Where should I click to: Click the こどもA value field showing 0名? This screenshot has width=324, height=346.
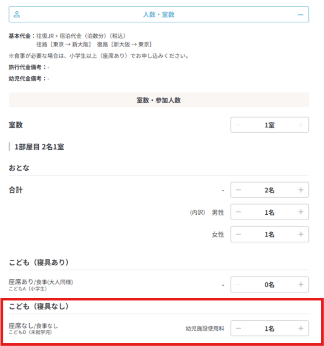coord(269,284)
